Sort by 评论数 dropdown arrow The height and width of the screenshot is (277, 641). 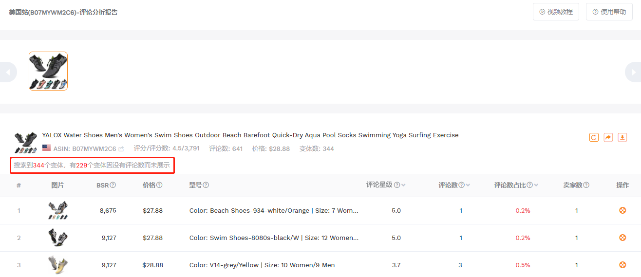[x=468, y=185]
